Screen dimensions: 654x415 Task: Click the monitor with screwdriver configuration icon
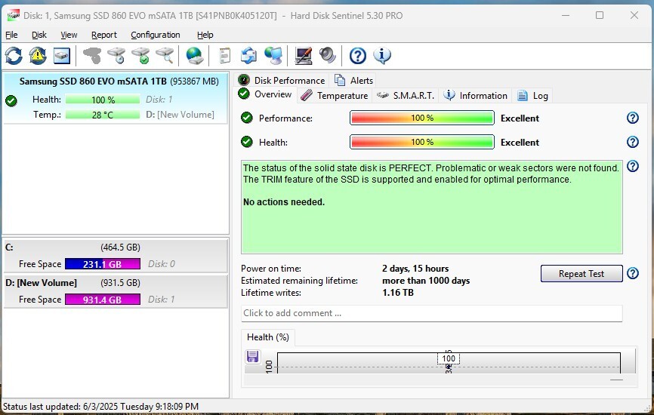click(304, 55)
